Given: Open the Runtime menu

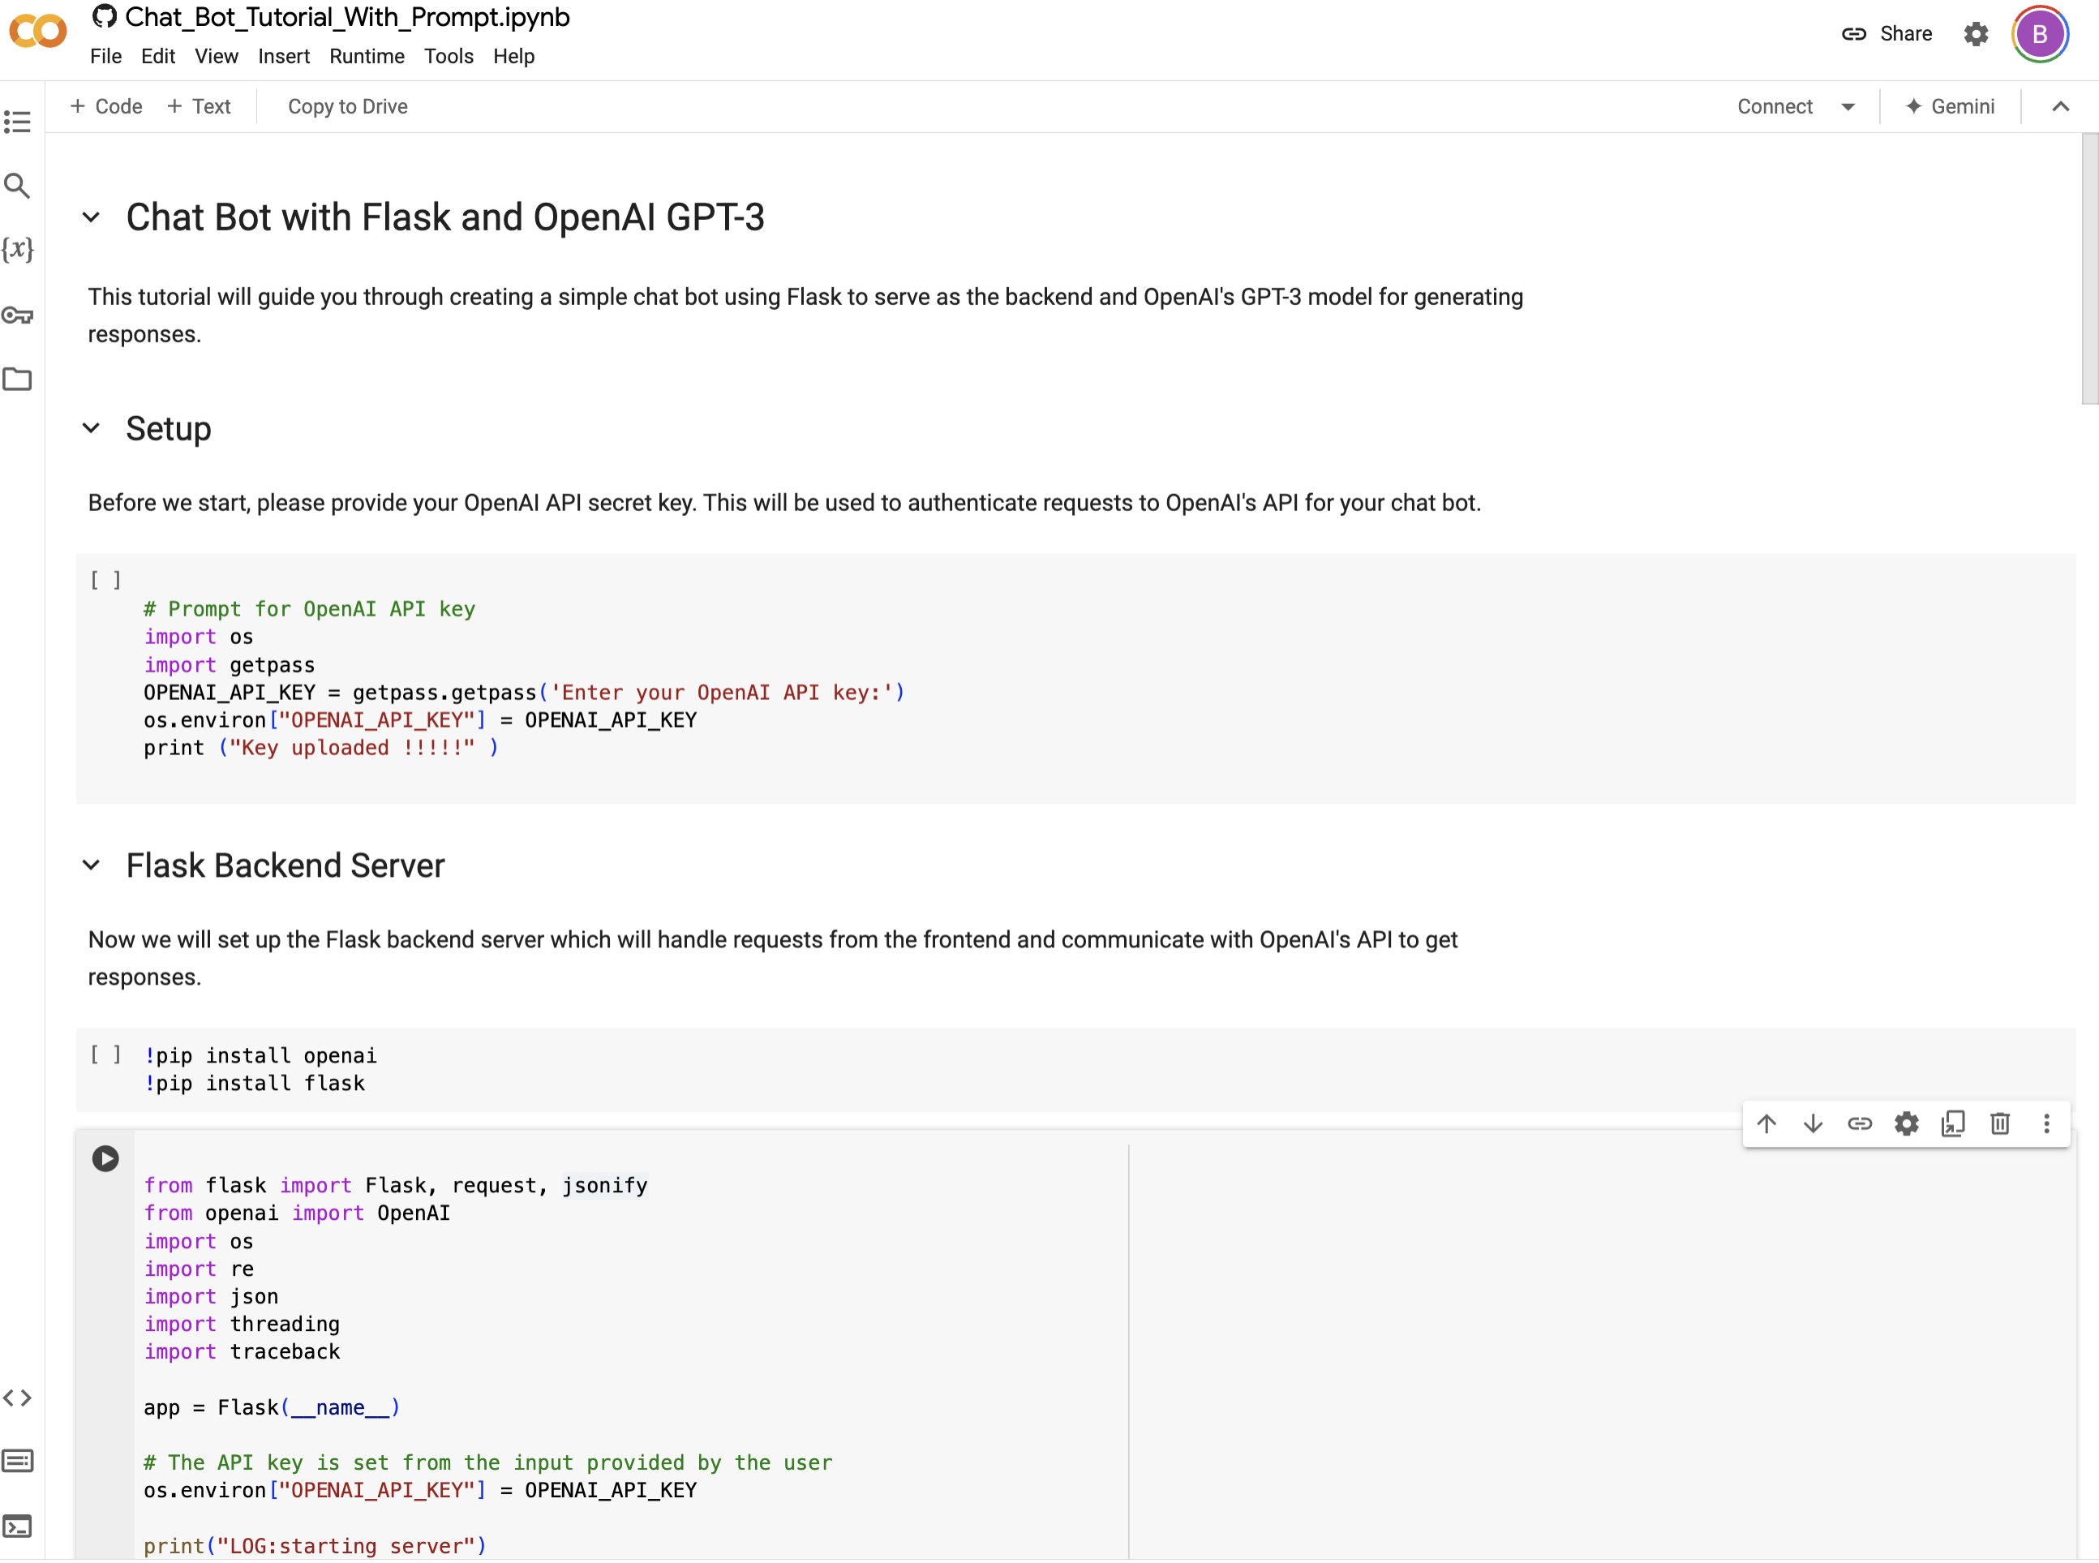Looking at the screenshot, I should (367, 57).
